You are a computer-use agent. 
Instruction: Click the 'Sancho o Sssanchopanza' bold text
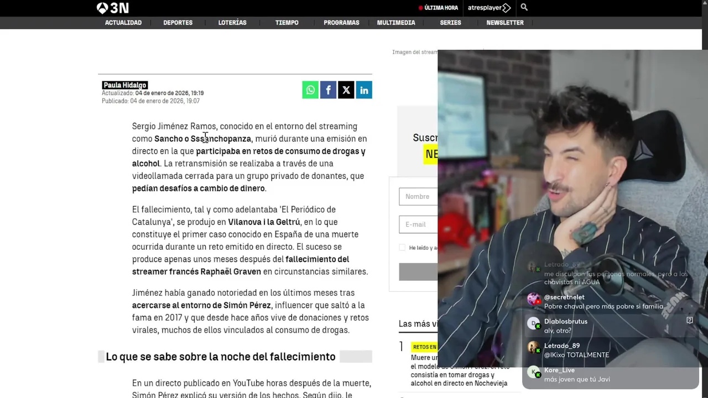click(x=202, y=139)
